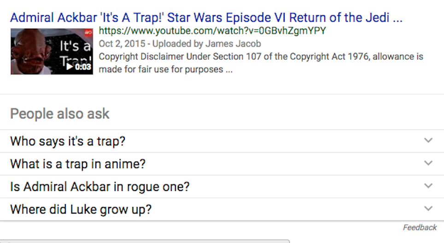The width and height of the screenshot is (444, 243).
Task: Click the play icon on the video thumbnail
Action: tap(70, 67)
